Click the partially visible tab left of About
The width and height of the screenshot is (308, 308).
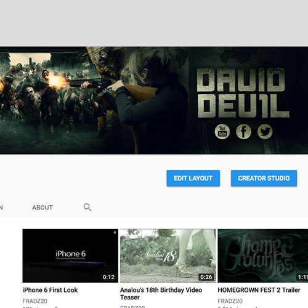(x=1, y=208)
